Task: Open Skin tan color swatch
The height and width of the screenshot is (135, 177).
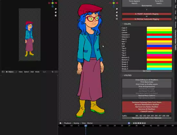Action: [x=159, y=44]
